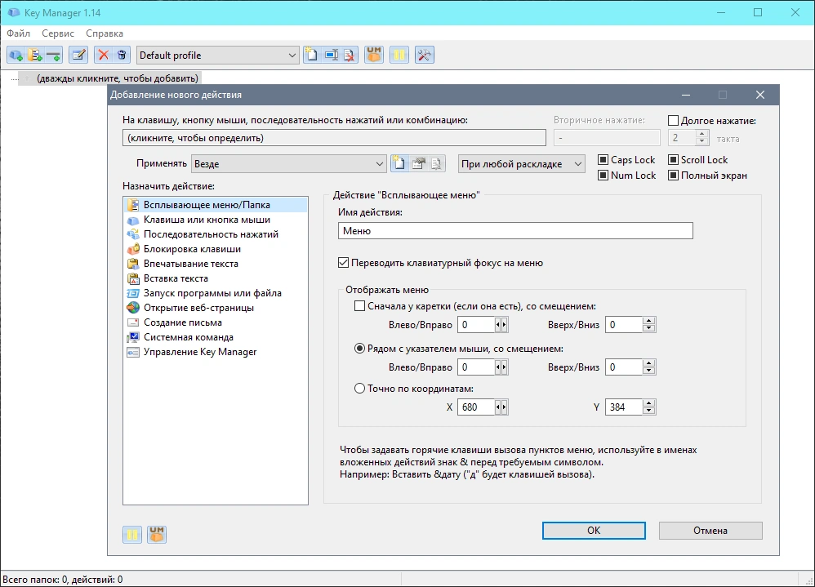Click the X coordinate field showing 680
Screen dimensions: 815x587
tap(476, 407)
